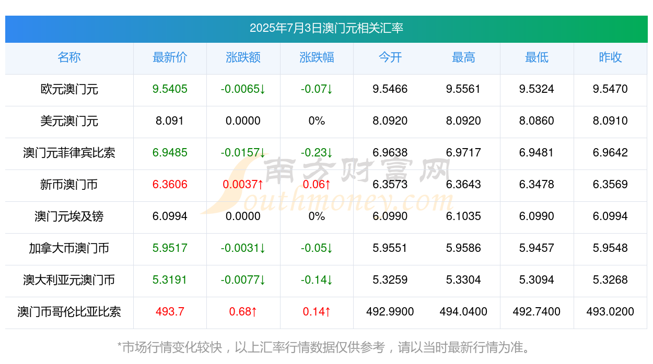Viewport: 653px width, 364px height.
Task: Click the 名称 column header
Action: tap(69, 57)
